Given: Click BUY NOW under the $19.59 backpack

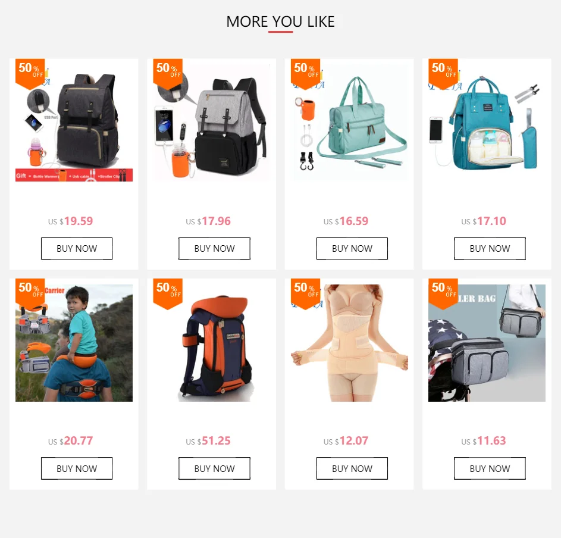Looking at the screenshot, I should pyautogui.click(x=77, y=248).
